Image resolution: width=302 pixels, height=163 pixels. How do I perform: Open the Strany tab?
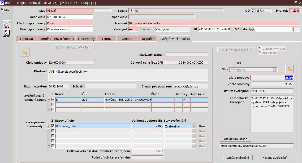tap(106, 39)
